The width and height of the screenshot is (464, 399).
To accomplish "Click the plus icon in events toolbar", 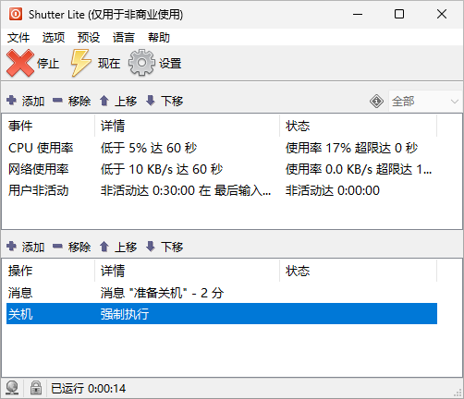I will pyautogui.click(x=11, y=101).
